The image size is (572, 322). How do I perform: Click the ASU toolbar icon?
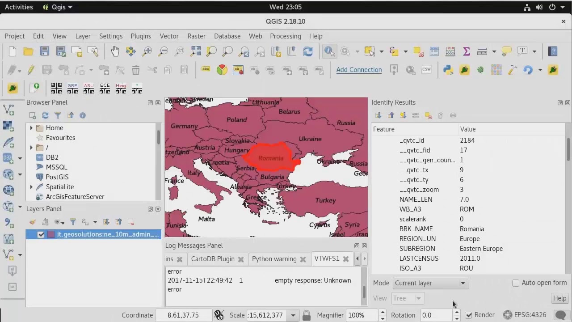coord(88,89)
